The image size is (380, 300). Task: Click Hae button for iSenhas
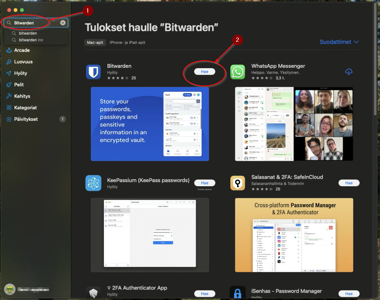click(349, 294)
